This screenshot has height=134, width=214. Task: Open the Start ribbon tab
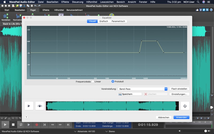pos(7,10)
